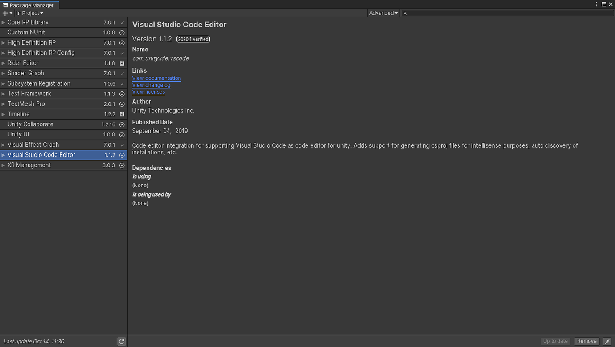
Task: Select Unity Collaborate in the package list
Action: [30, 124]
